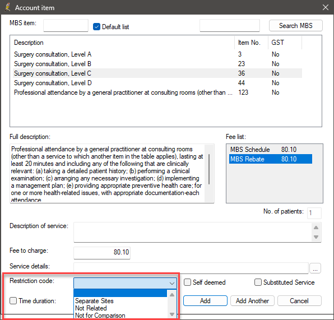The image size is (334, 320).
Task: Click the Search MBS button
Action: point(296,26)
